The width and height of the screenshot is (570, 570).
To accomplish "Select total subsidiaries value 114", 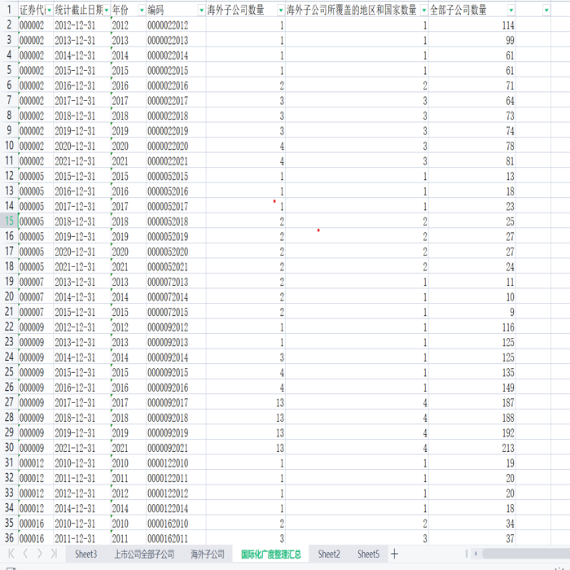I will (472, 25).
